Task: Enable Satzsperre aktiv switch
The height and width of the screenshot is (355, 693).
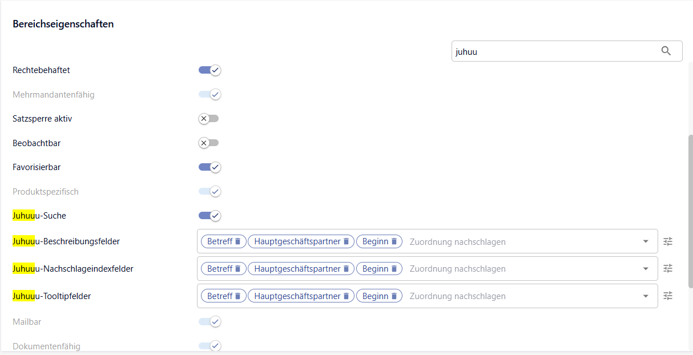Action: pos(209,119)
